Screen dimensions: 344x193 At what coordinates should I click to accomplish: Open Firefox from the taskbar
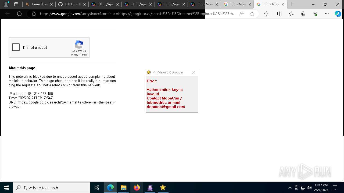point(137,188)
